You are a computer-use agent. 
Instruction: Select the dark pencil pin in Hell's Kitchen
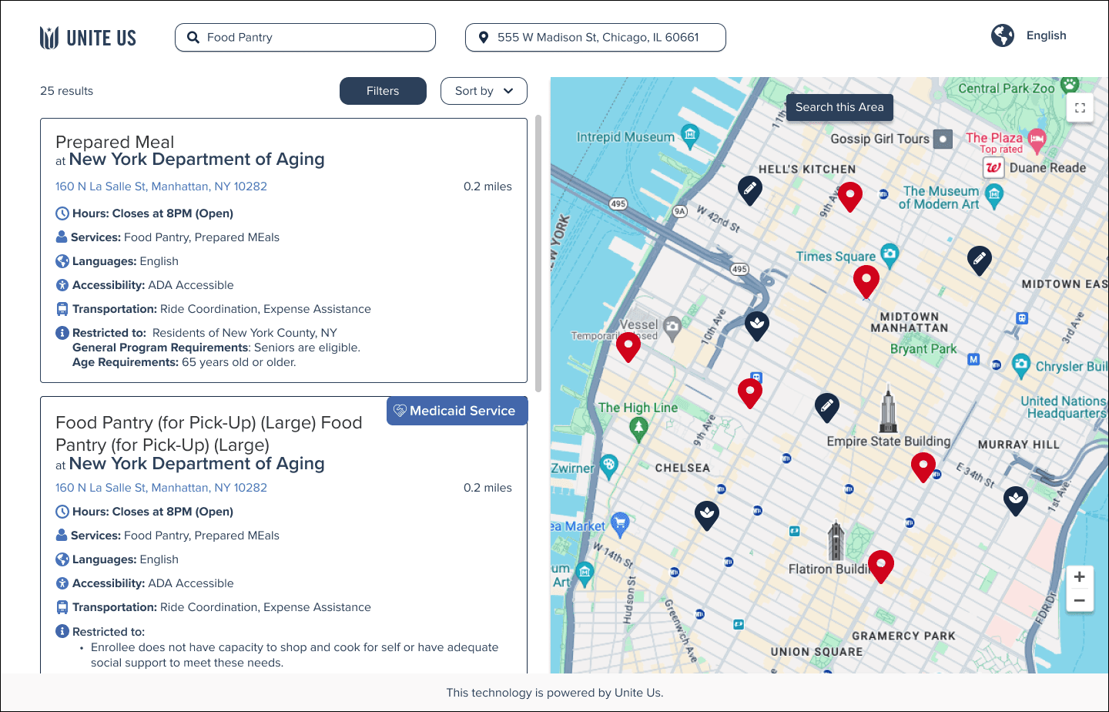coord(750,190)
